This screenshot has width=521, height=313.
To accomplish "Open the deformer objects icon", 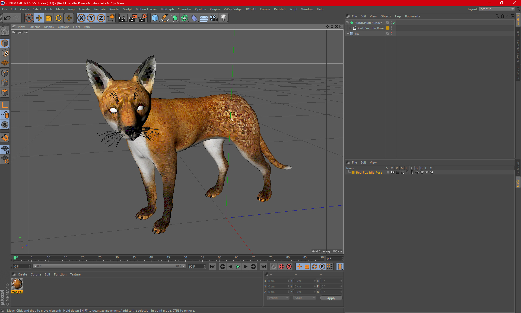I will pos(194,18).
